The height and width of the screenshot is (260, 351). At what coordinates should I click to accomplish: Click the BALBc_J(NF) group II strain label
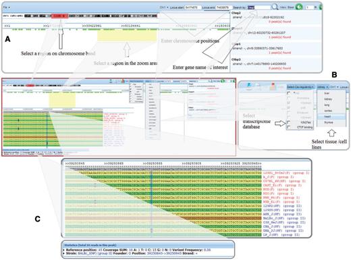pyautogui.click(x=284, y=218)
